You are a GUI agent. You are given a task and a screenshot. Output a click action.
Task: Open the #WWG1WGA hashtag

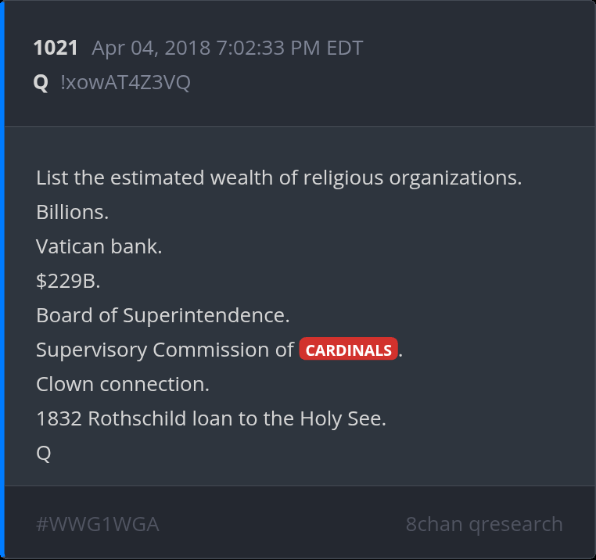(98, 524)
